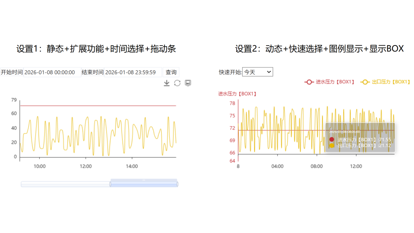
Task: Click the save icon right of refresh
Action: tap(188, 83)
